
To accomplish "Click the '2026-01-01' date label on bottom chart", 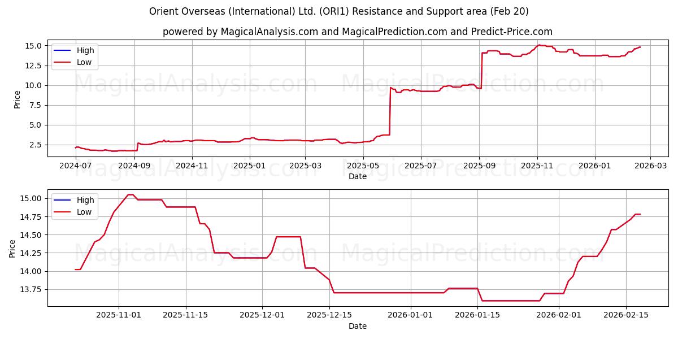I will pyautogui.click(x=411, y=316).
